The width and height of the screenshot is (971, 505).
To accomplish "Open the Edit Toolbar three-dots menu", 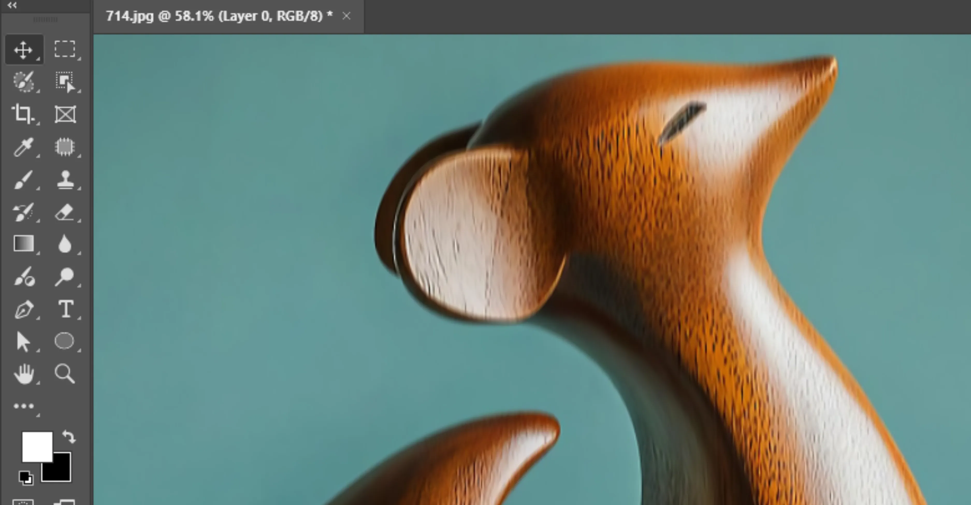I will point(23,406).
